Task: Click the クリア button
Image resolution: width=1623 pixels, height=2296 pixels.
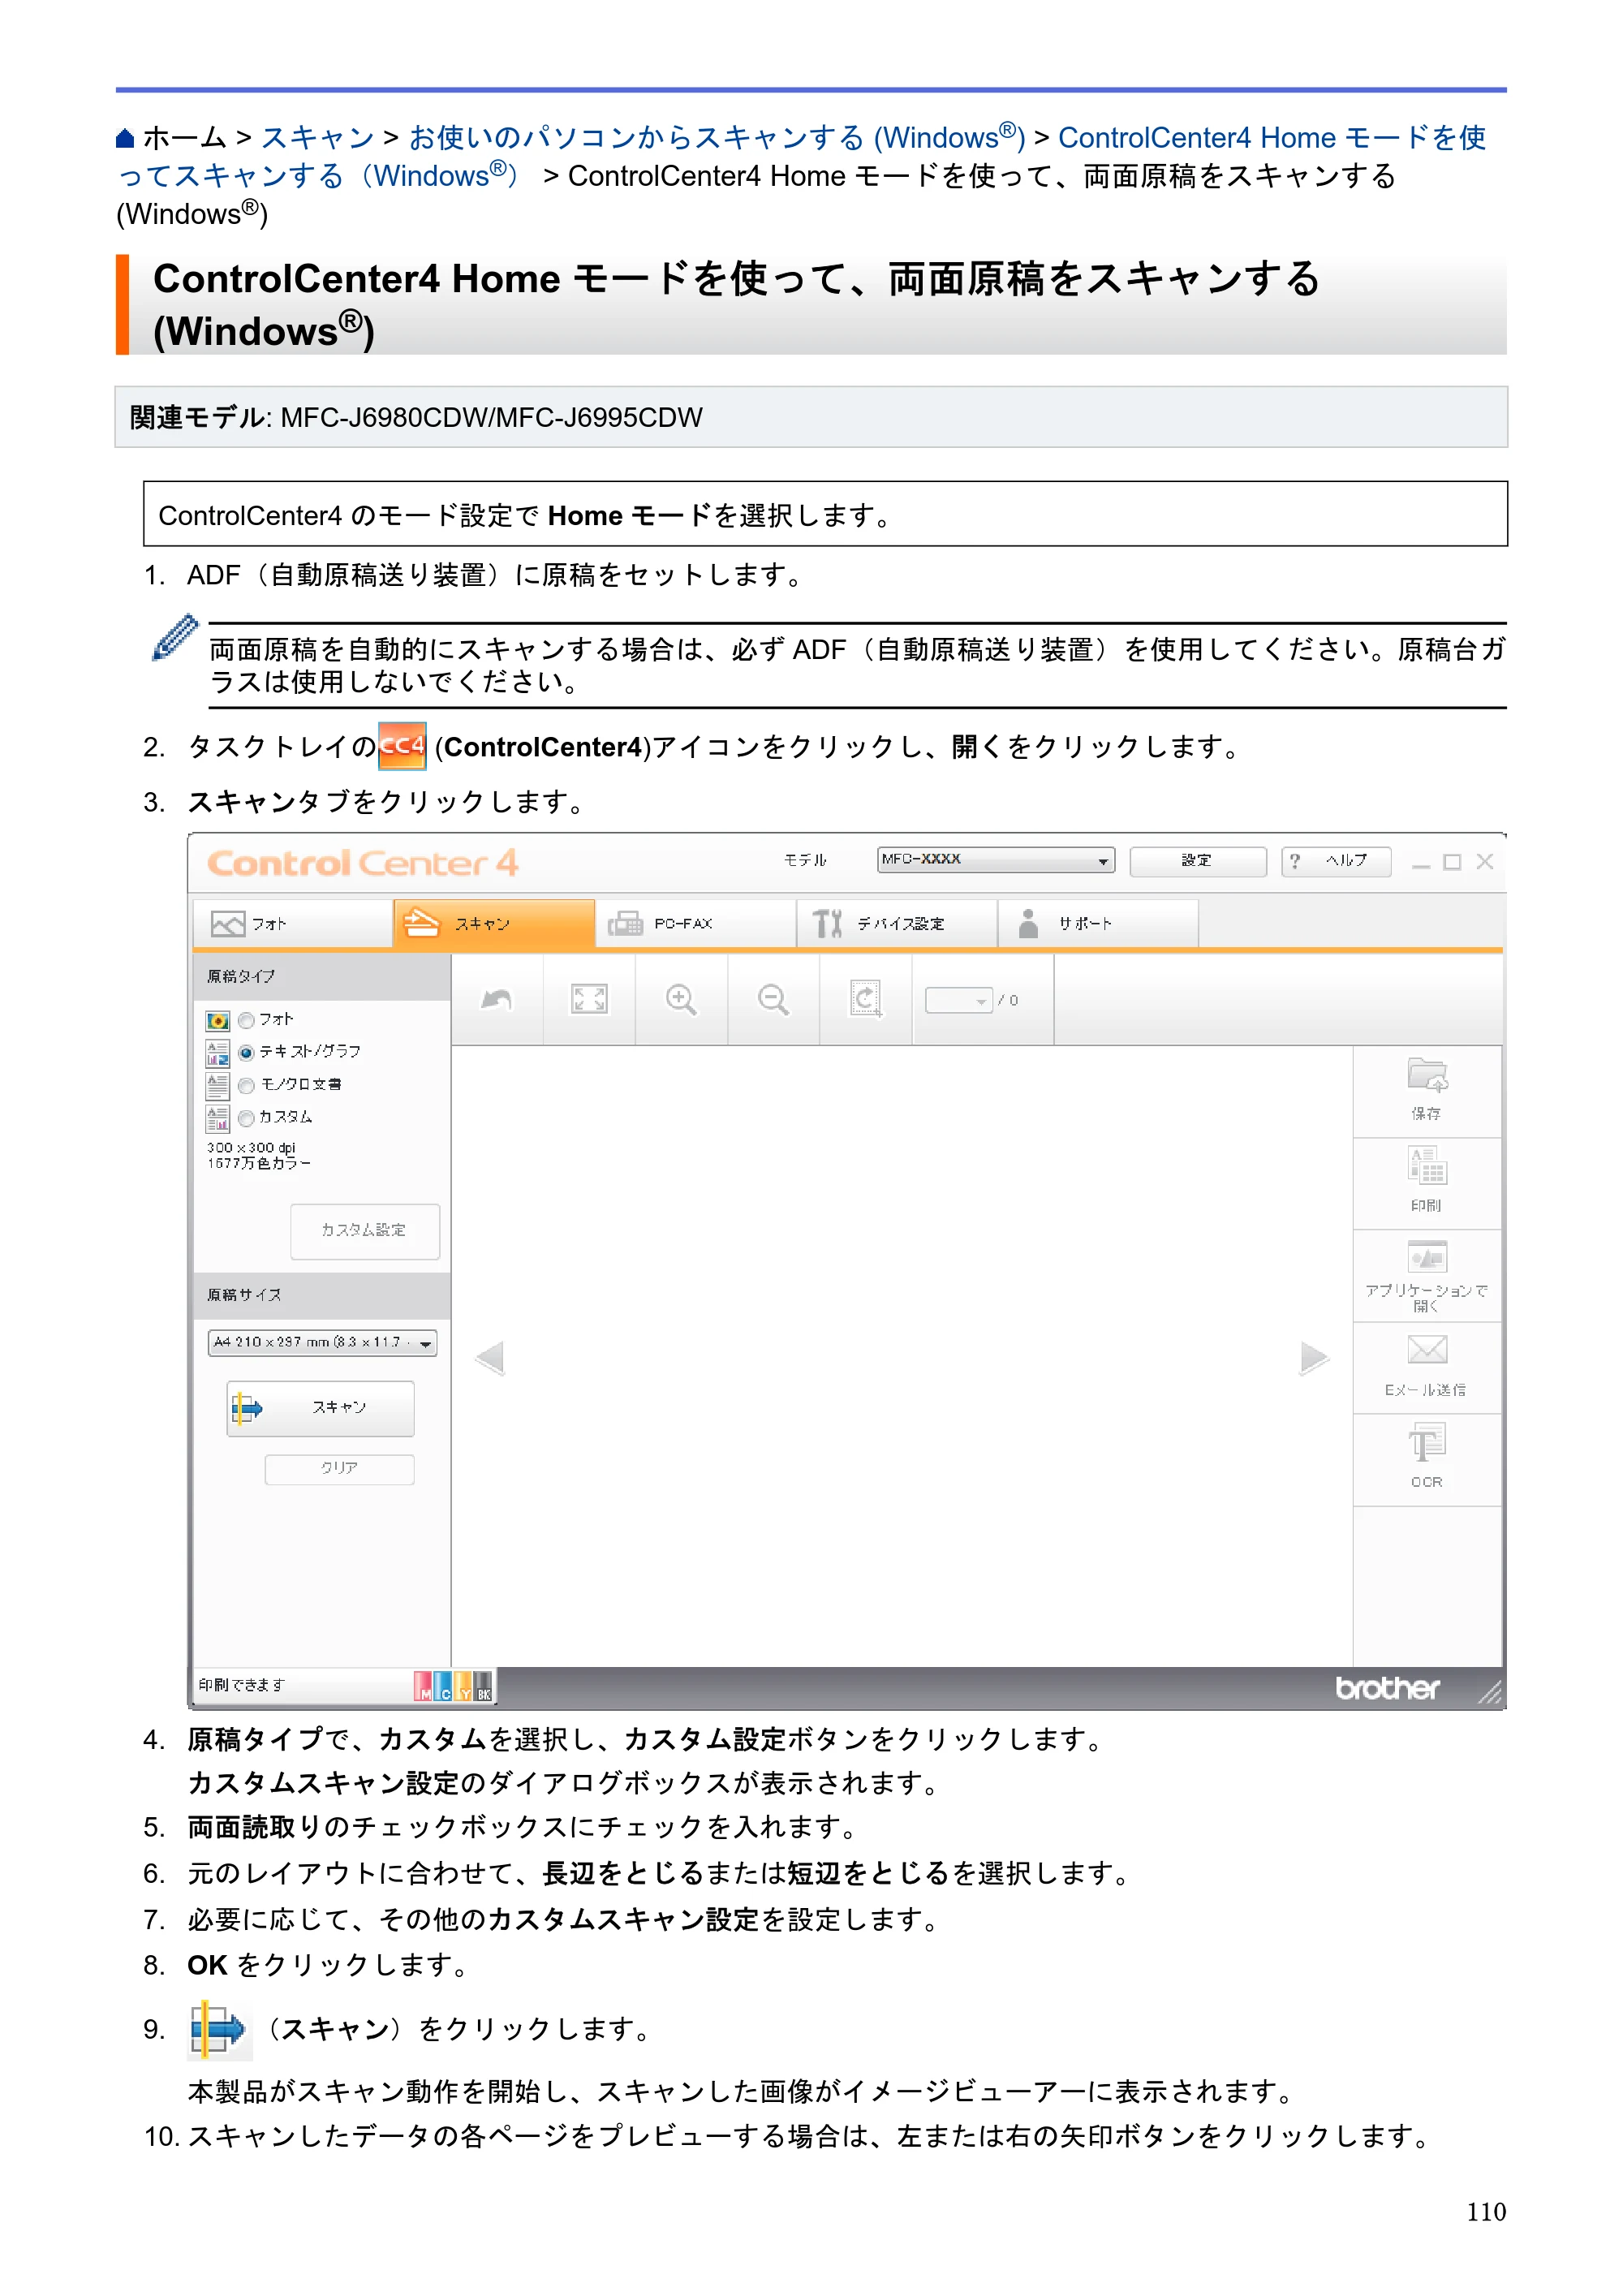Action: pyautogui.click(x=339, y=1469)
